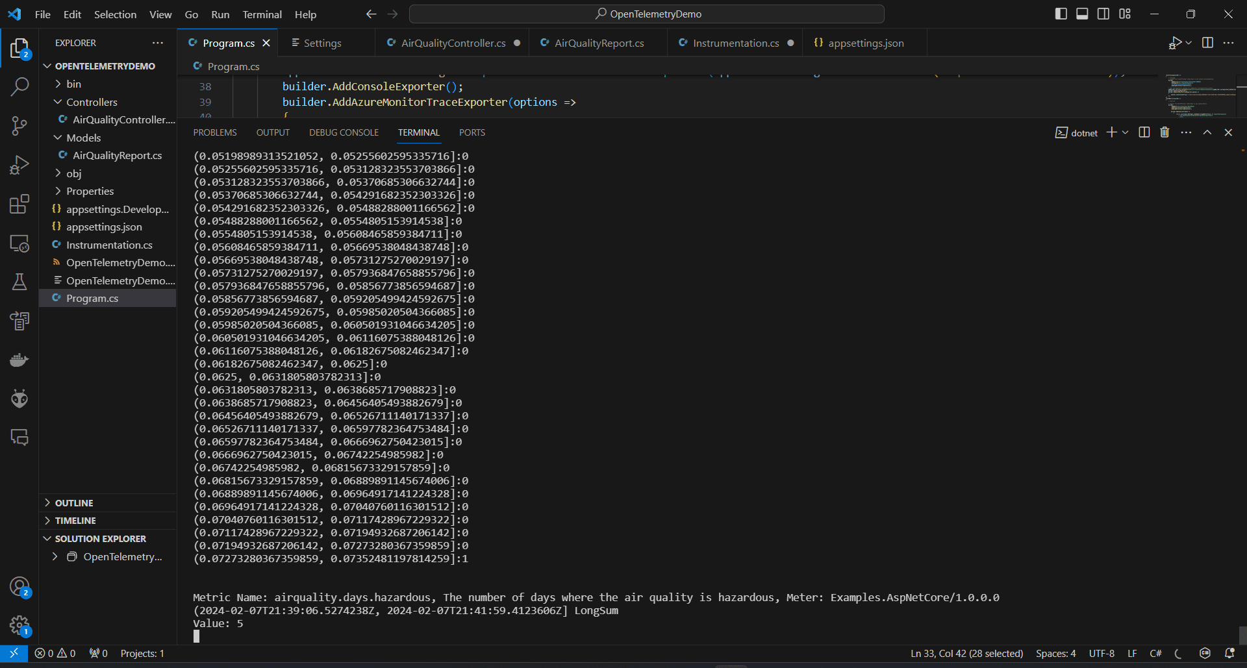Open the Extensions view
Viewport: 1247px width, 668px height.
coord(20,203)
